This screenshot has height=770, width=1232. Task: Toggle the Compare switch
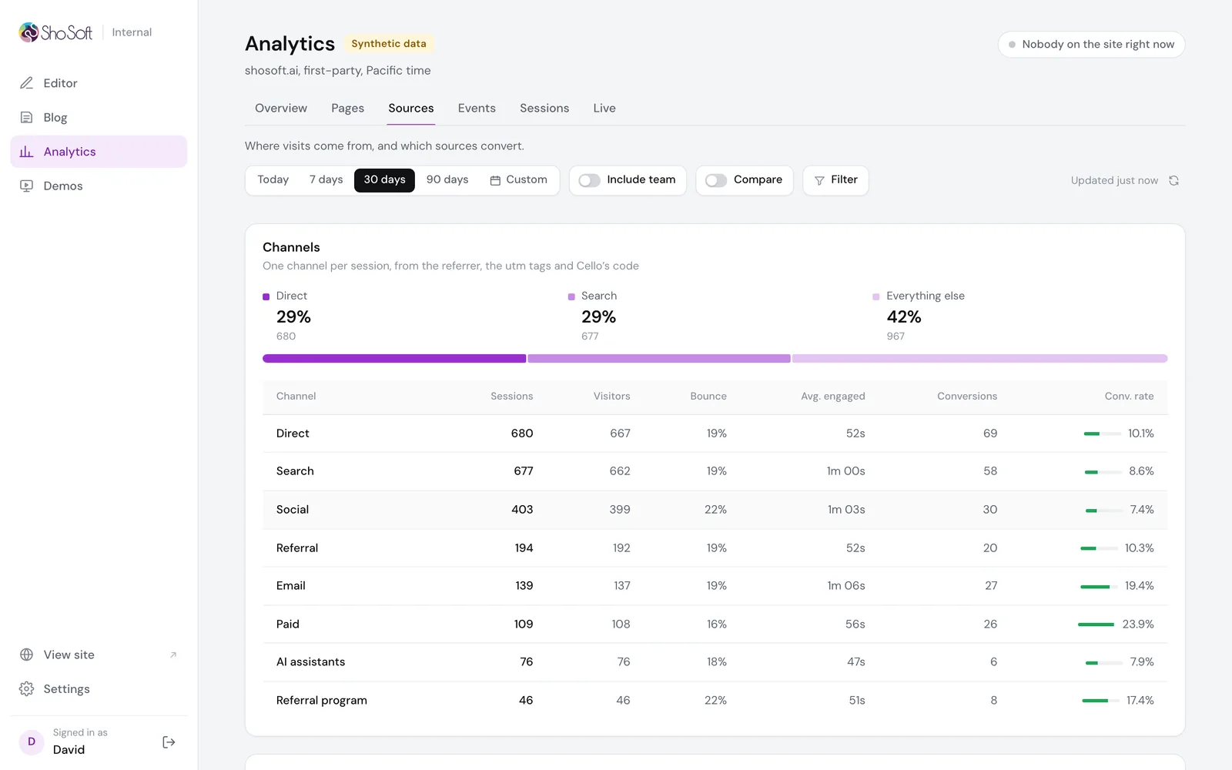tap(716, 180)
